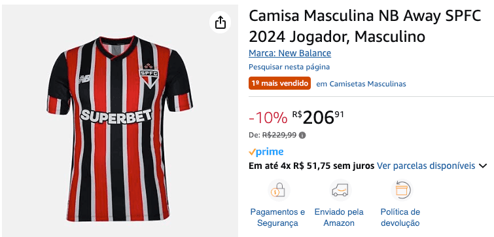
Task: Open the Marca: New Balance link
Action: point(290,53)
